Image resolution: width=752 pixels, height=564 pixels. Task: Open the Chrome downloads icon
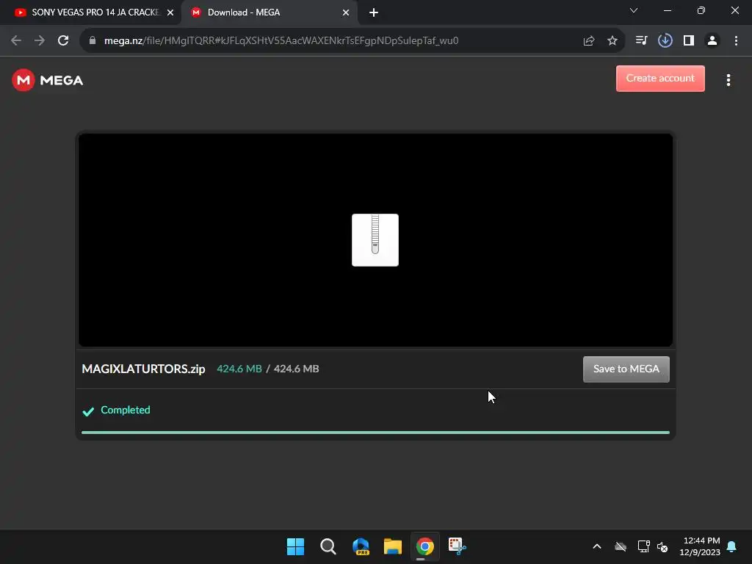tap(665, 41)
